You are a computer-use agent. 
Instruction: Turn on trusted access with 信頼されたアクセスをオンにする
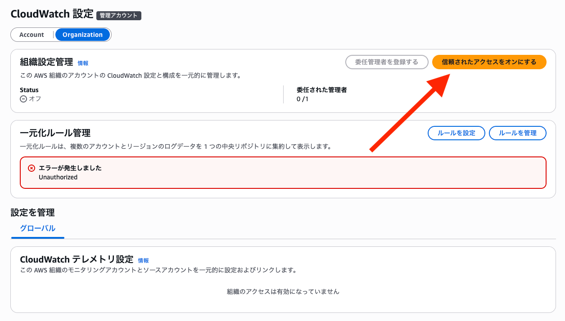pyautogui.click(x=489, y=62)
